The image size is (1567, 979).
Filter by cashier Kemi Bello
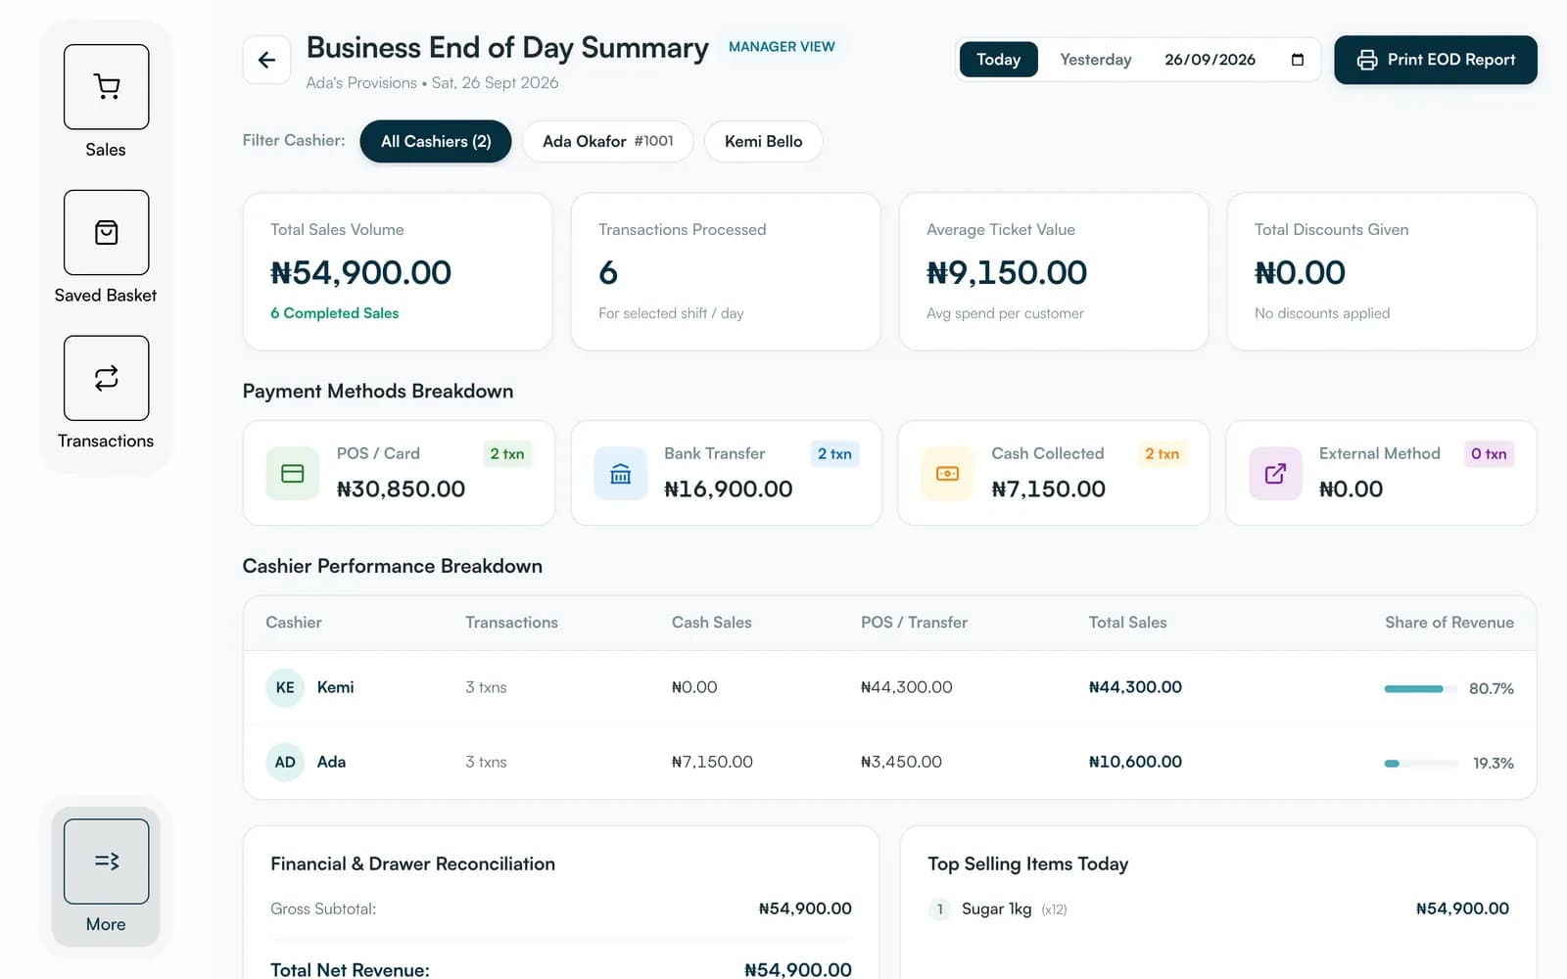coord(764,141)
